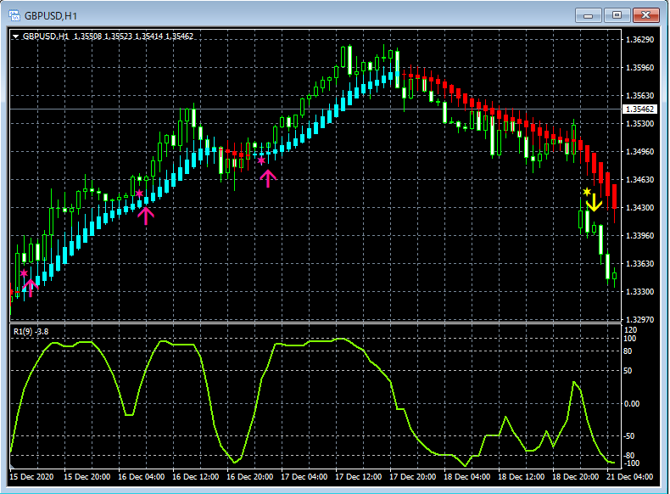Click the 15 Dec 20:00 time label
Screen dimensions: 670x494
coord(87,476)
